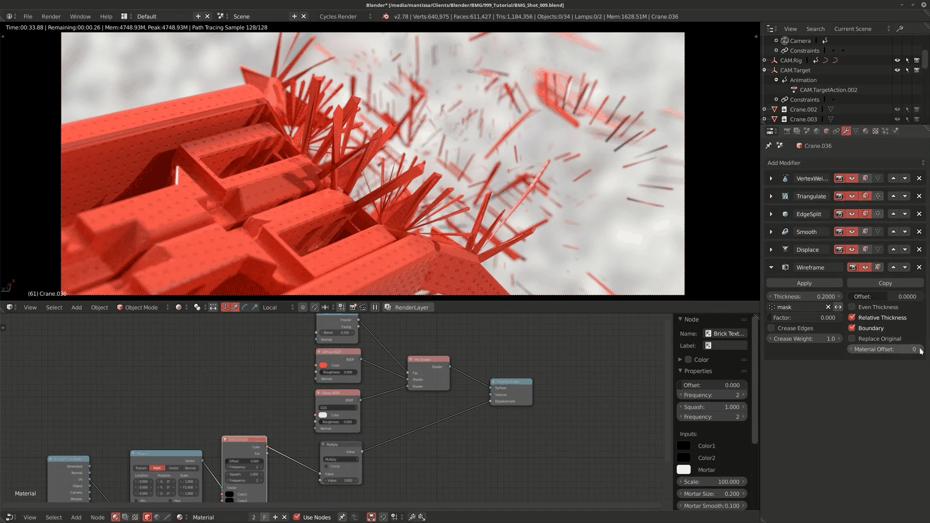This screenshot has width=930, height=523.
Task: Open the Object Constraints chain tab
Action: (836, 131)
